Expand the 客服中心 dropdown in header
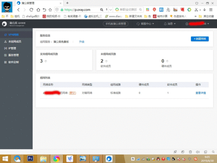The height and width of the screenshot is (163, 217). coord(145,24)
